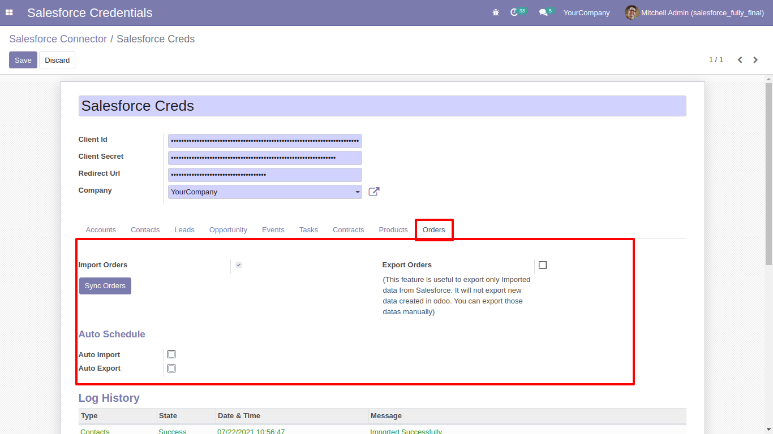The image size is (773, 434).
Task: Focus the Client Id field
Action: coord(265,141)
